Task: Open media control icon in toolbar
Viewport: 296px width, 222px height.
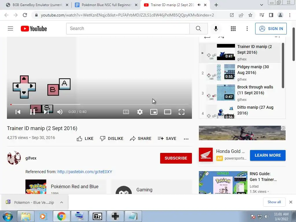Action: click(x=262, y=15)
